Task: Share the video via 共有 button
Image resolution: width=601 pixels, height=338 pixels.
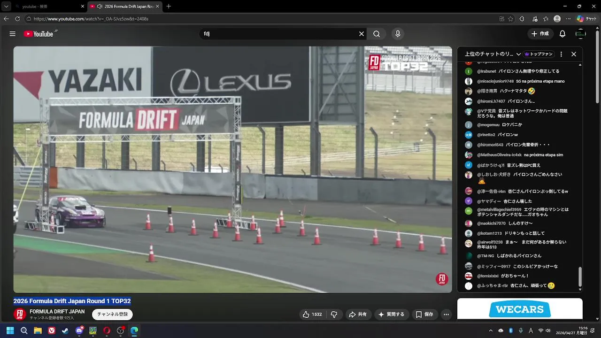Action: point(358,315)
